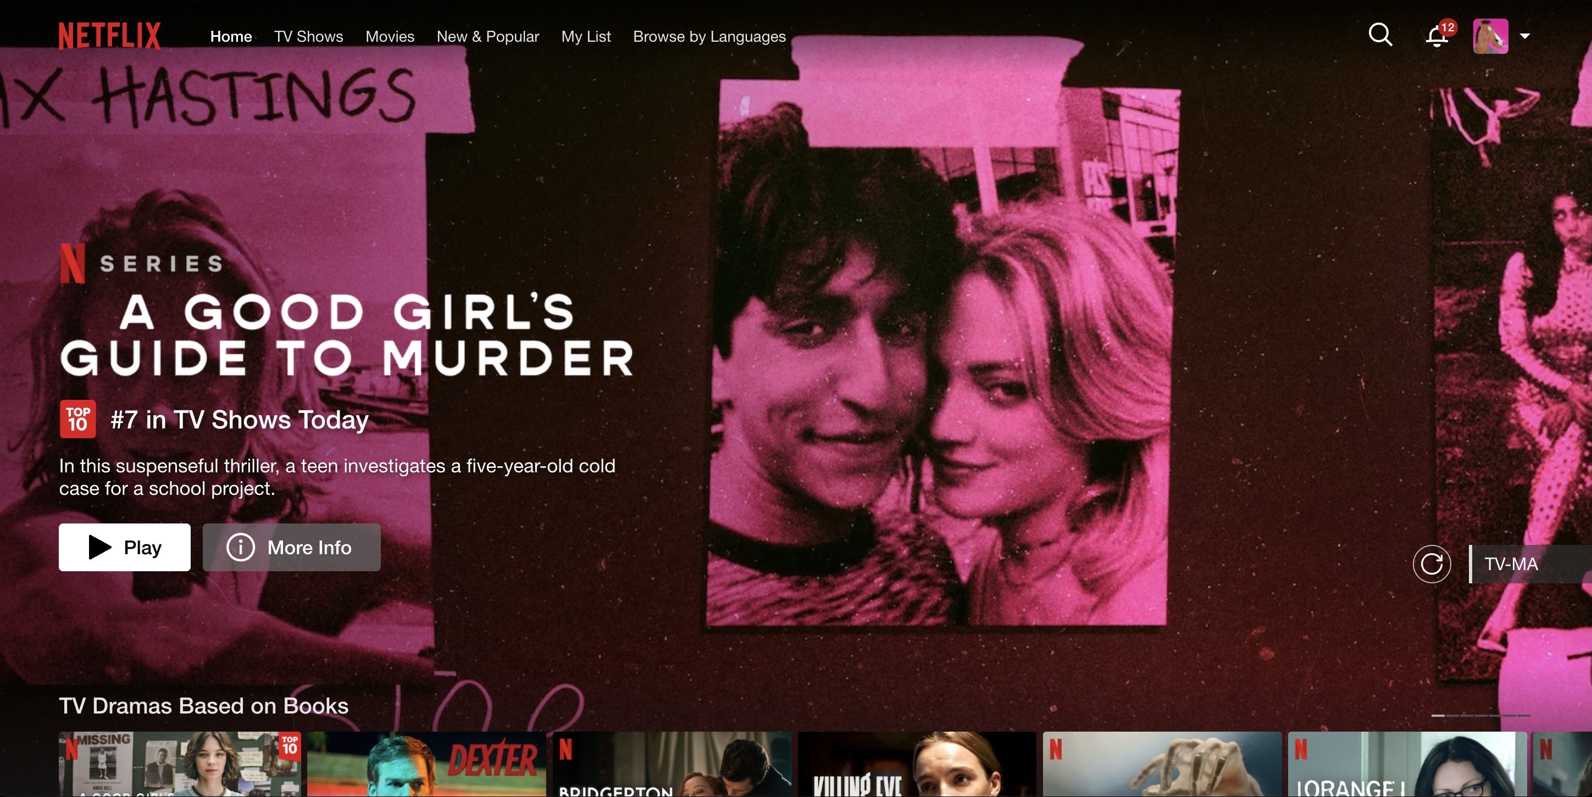The width and height of the screenshot is (1592, 797).
Task: Click the TV Dramas Based on Books heading
Action: 203,706
